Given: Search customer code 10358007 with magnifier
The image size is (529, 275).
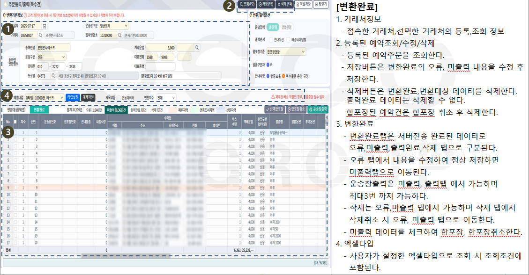Looking at the screenshot, I should coord(41,35).
